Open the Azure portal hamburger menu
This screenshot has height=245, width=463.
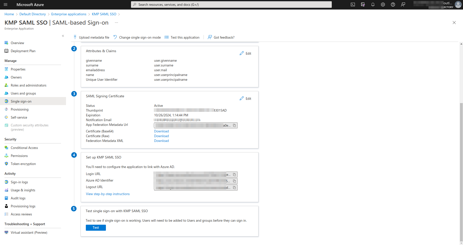[x=6, y=5]
